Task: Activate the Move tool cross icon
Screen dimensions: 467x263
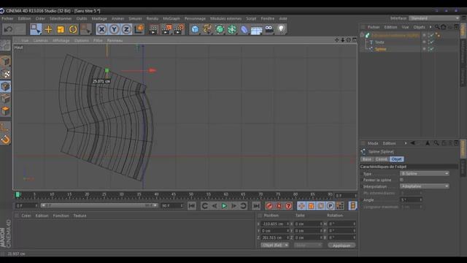Action: click(x=48, y=29)
